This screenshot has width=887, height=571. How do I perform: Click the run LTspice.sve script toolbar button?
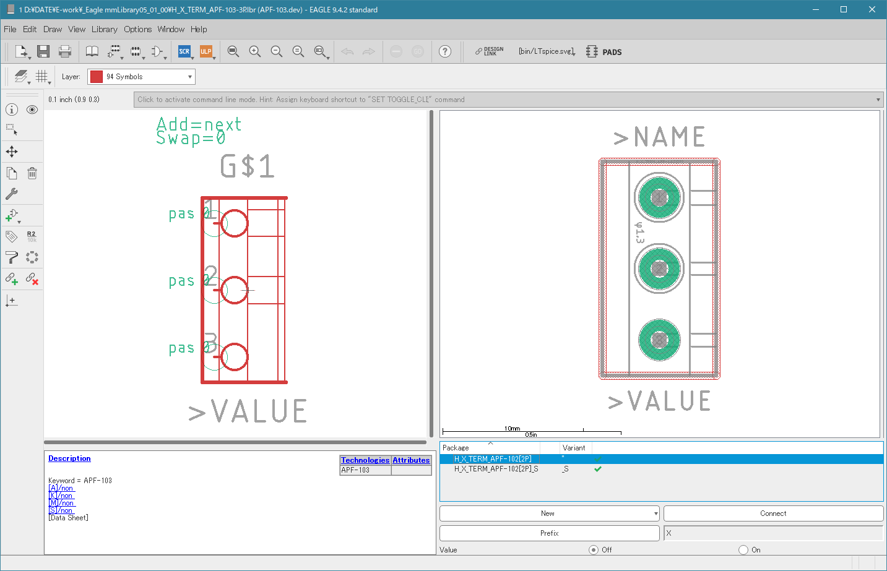coord(547,51)
